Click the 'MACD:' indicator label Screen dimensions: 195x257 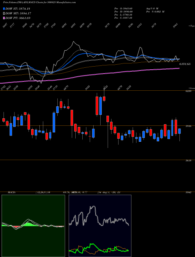12,192
